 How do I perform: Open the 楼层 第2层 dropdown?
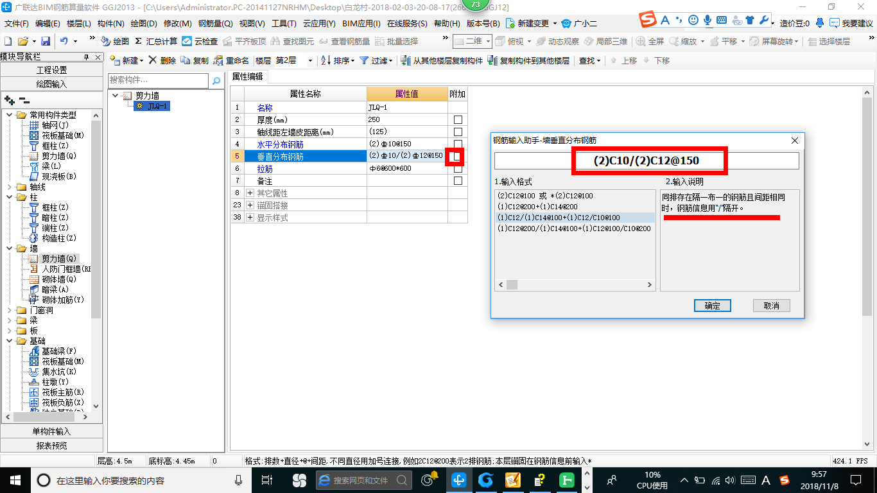311,60
